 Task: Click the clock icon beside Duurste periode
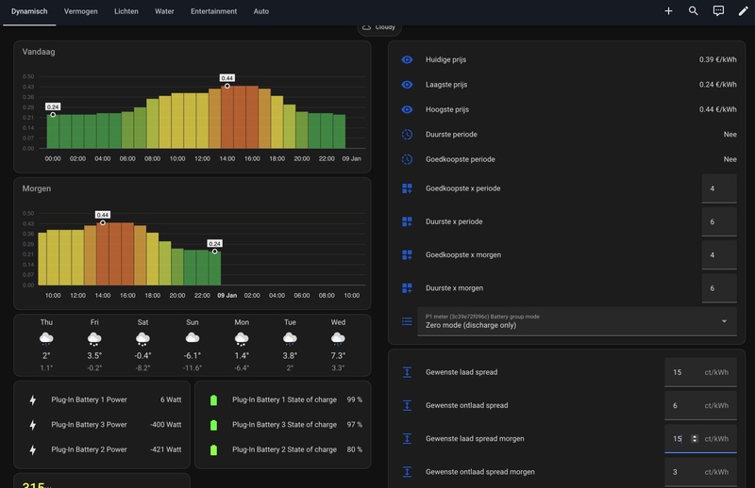click(x=407, y=135)
